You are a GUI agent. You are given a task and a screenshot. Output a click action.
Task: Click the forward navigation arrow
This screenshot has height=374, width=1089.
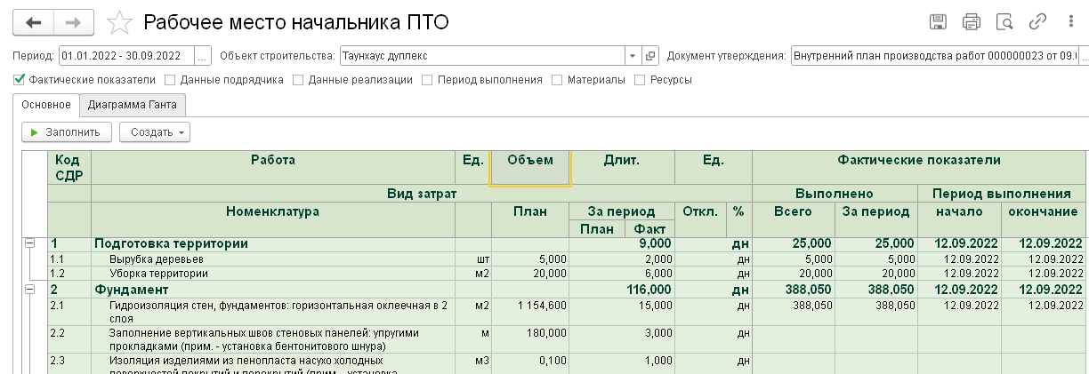77,22
